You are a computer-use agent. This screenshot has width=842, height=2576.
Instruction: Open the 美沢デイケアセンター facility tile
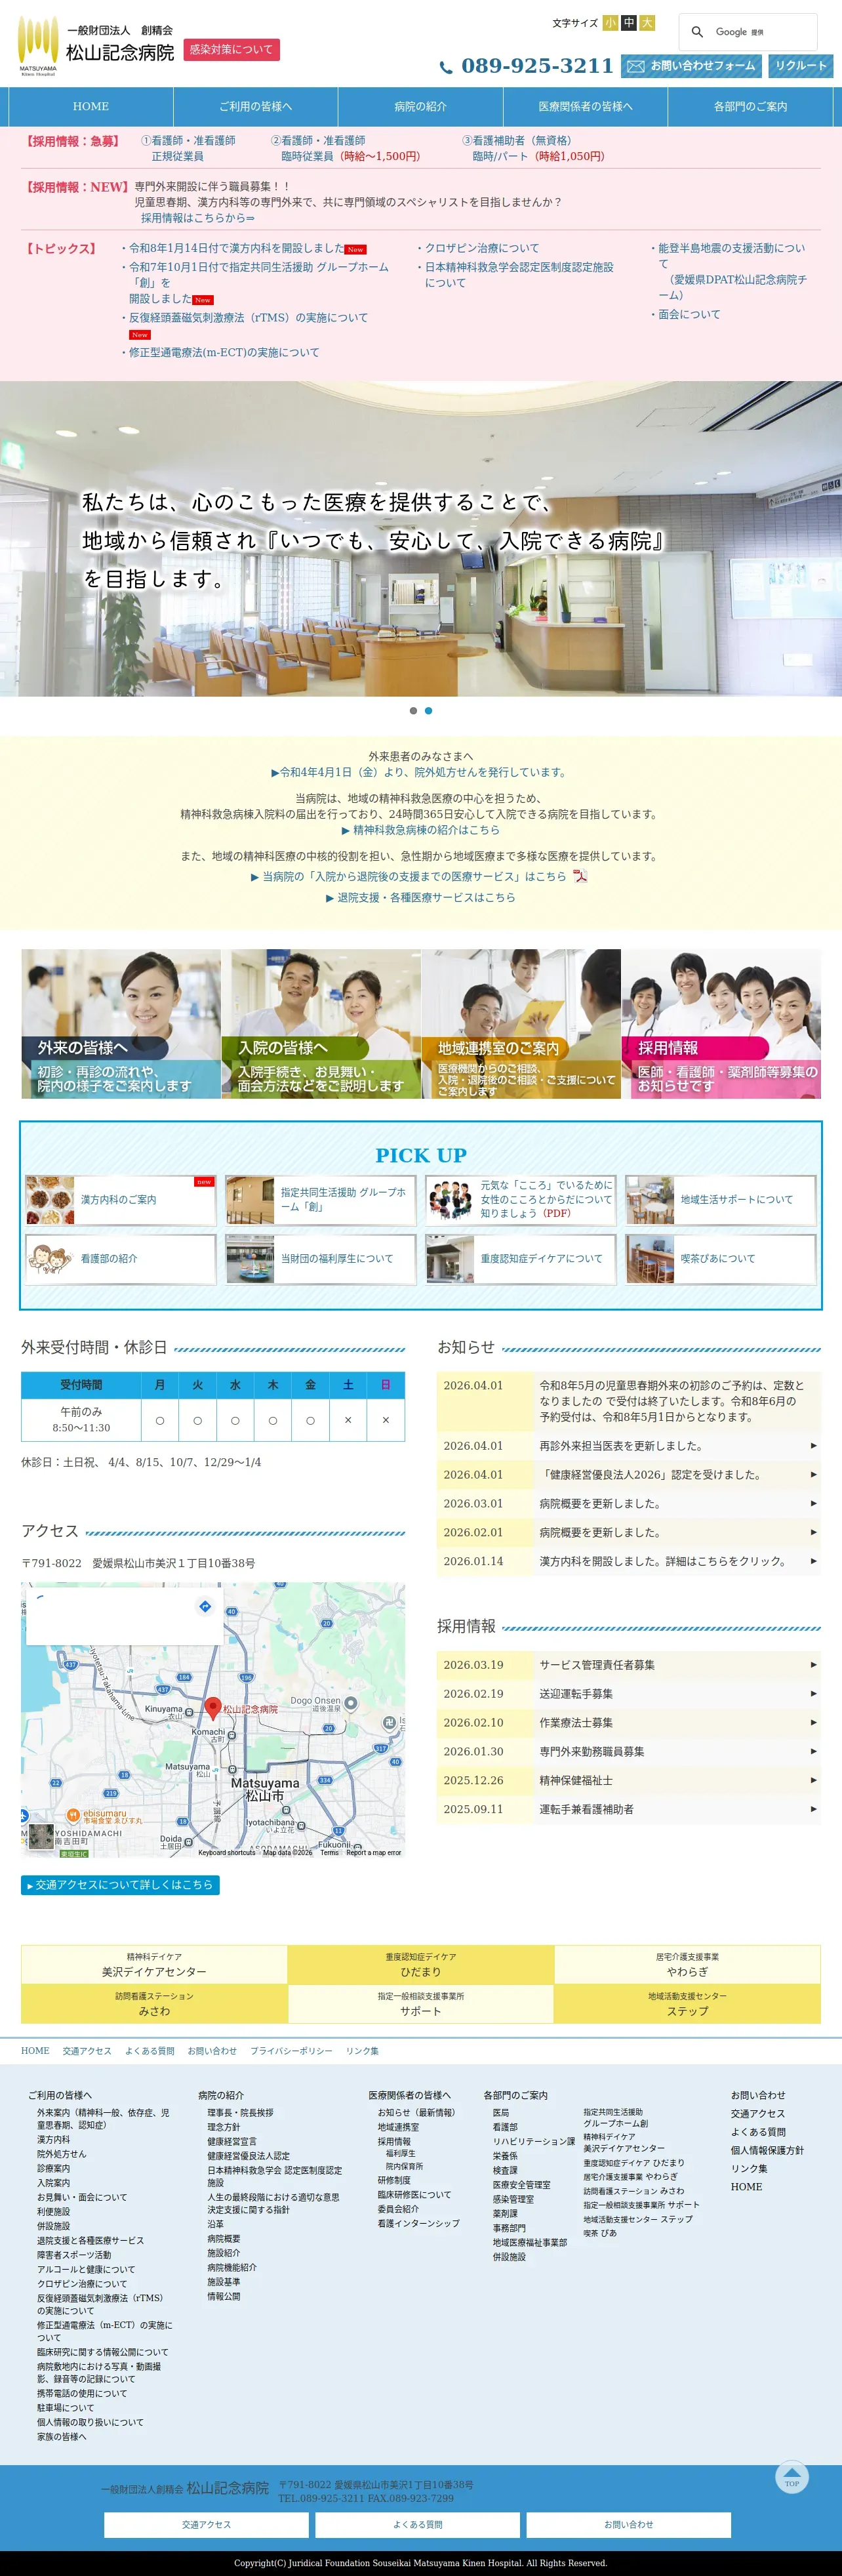coord(154,1964)
